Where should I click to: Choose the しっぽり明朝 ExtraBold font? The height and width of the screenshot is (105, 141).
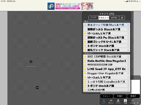point(107,81)
